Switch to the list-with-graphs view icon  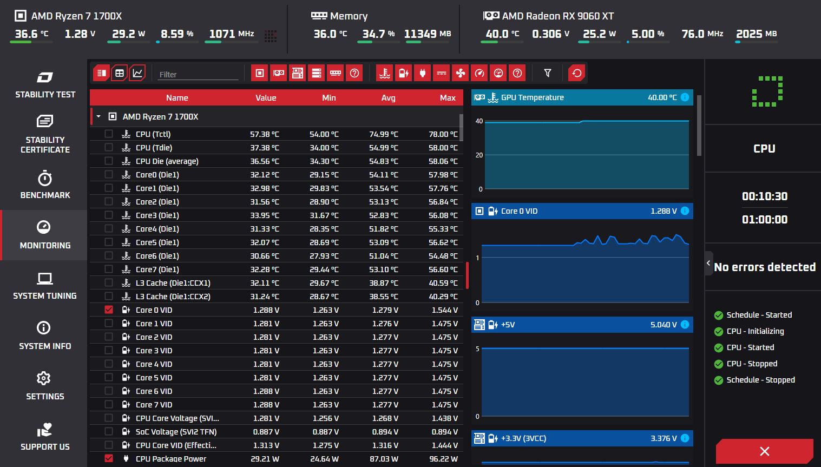pyautogui.click(x=101, y=73)
